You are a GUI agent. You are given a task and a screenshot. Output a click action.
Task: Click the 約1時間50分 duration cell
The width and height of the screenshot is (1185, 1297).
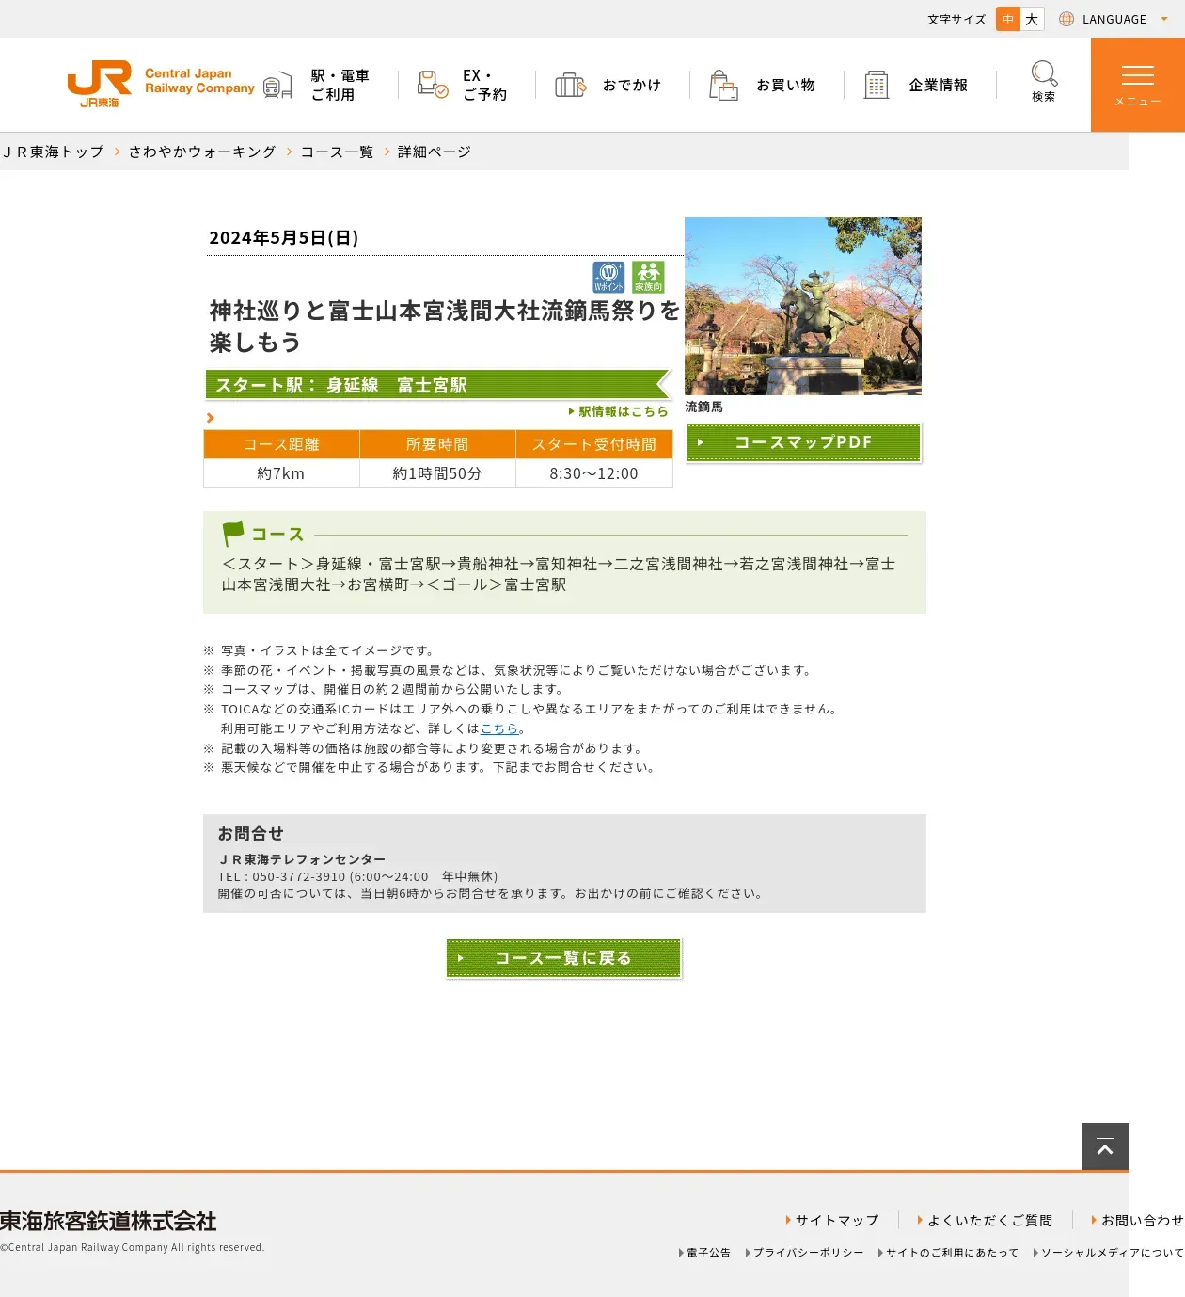click(437, 473)
